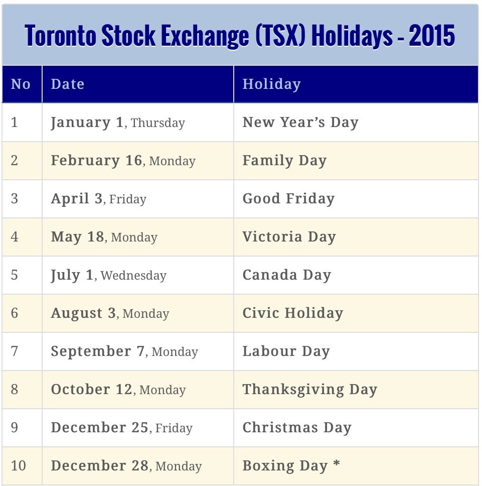482x486 pixels.
Task: Click the table title 'Toronto Stock Exchange (TSX) Holidays - 2015'
Action: [240, 35]
